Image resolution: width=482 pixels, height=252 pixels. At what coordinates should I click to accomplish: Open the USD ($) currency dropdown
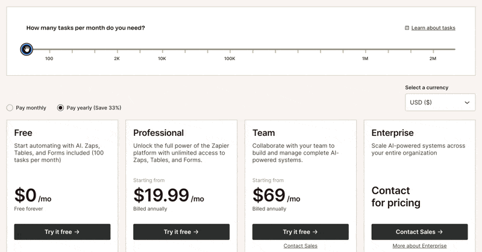[440, 102]
